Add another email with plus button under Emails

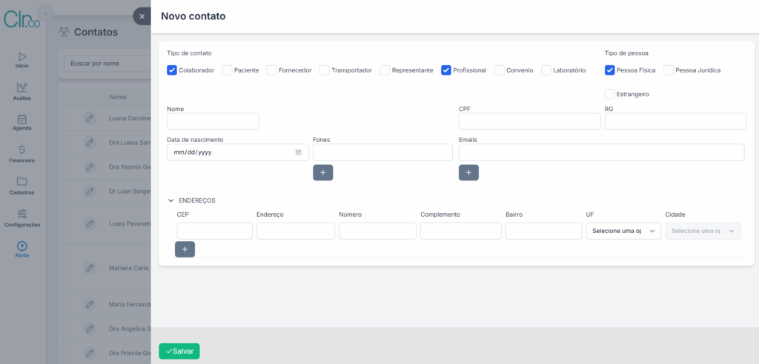(x=468, y=172)
